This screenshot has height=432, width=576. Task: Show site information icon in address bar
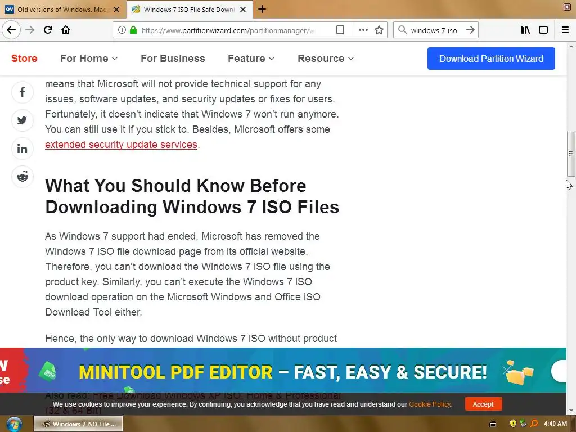click(x=122, y=30)
